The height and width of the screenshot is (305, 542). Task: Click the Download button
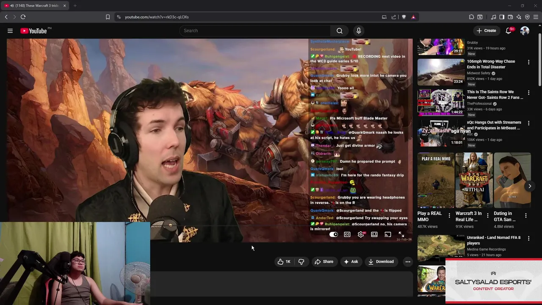pyautogui.click(x=381, y=261)
